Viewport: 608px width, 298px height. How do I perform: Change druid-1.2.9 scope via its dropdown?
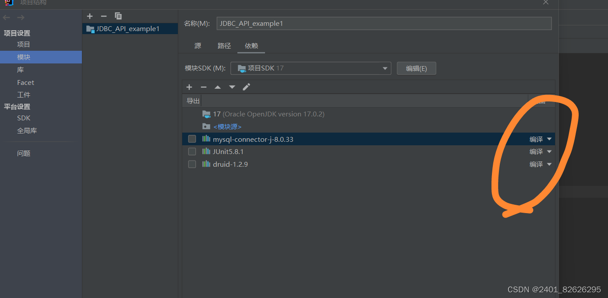549,164
